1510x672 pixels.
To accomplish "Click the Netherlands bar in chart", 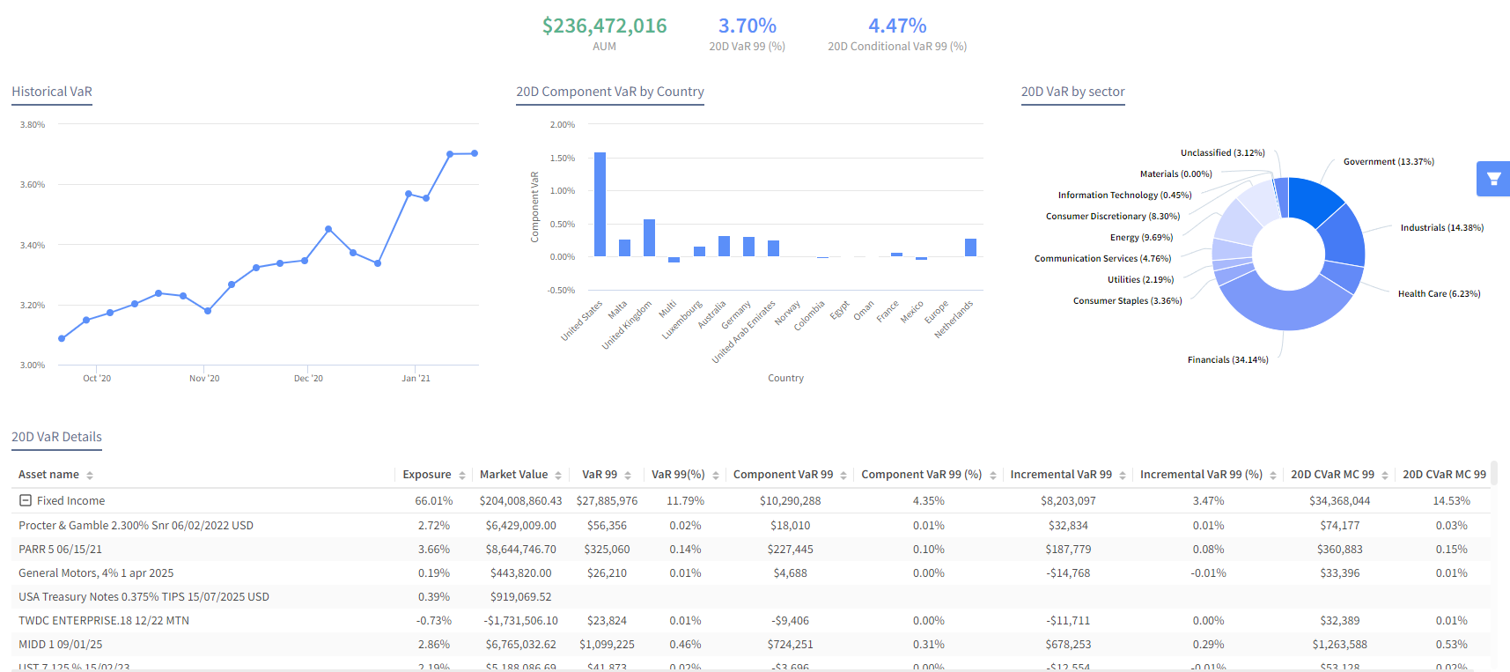I will point(970,247).
